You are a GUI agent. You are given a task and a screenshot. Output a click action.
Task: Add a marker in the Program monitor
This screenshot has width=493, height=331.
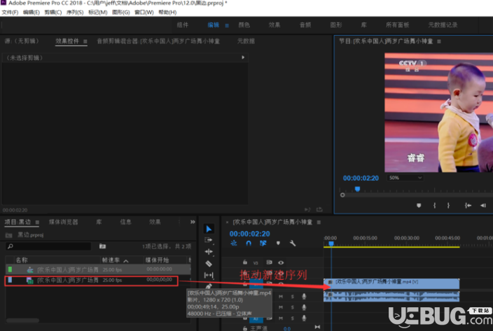tap(419, 205)
